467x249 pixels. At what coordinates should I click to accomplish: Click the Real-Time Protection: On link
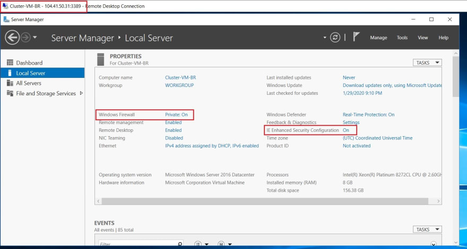[368, 114]
